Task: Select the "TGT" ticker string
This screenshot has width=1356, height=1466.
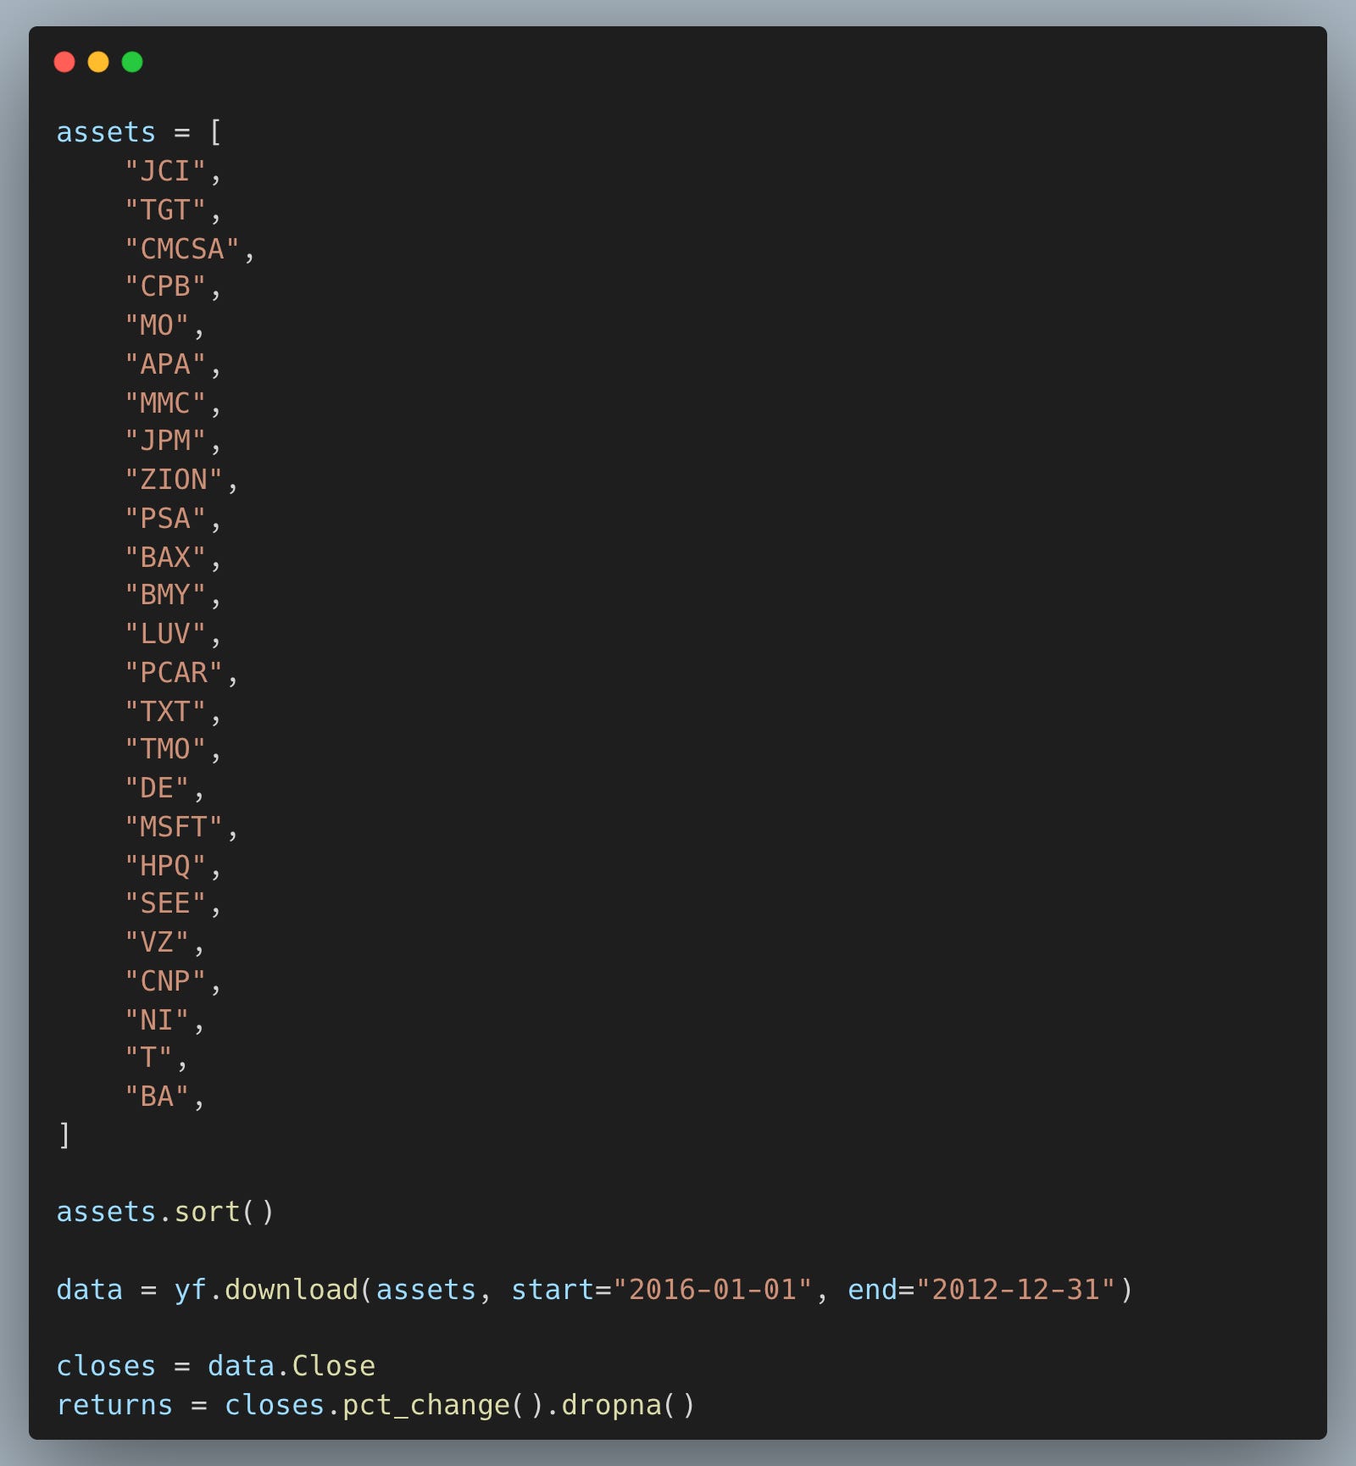Action: [165, 209]
